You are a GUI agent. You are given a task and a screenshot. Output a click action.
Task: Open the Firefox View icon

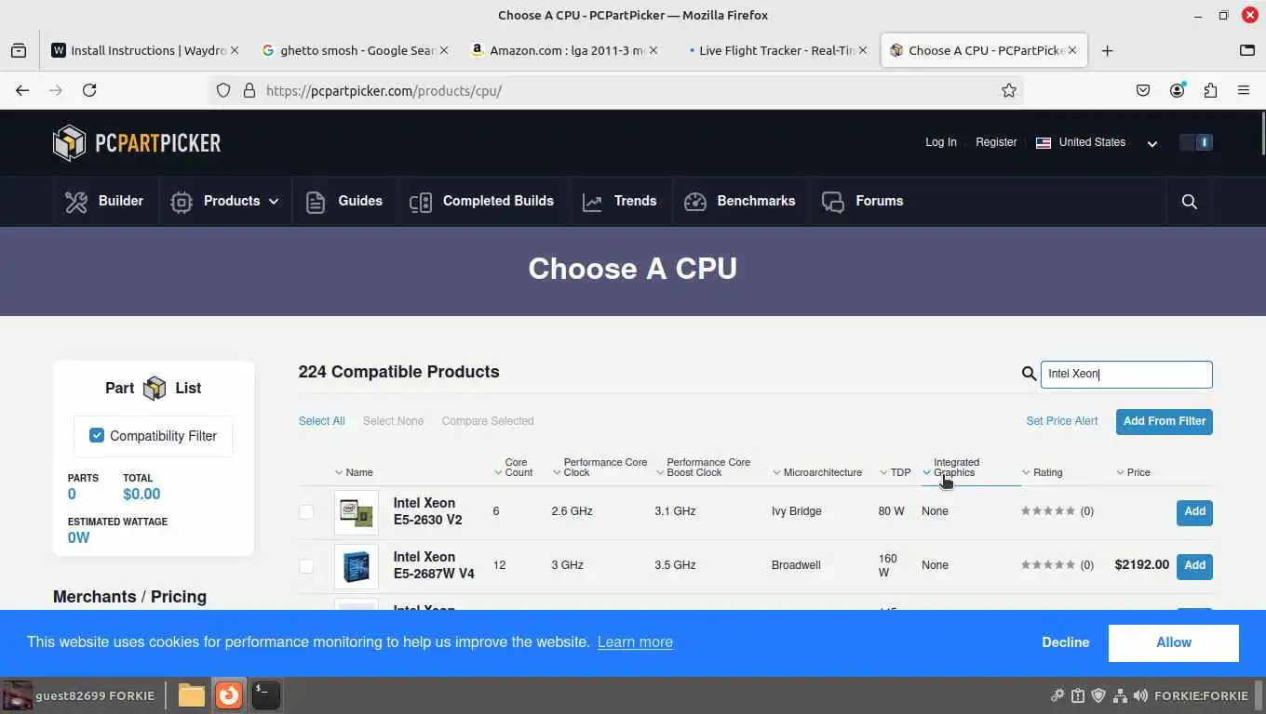19,51
